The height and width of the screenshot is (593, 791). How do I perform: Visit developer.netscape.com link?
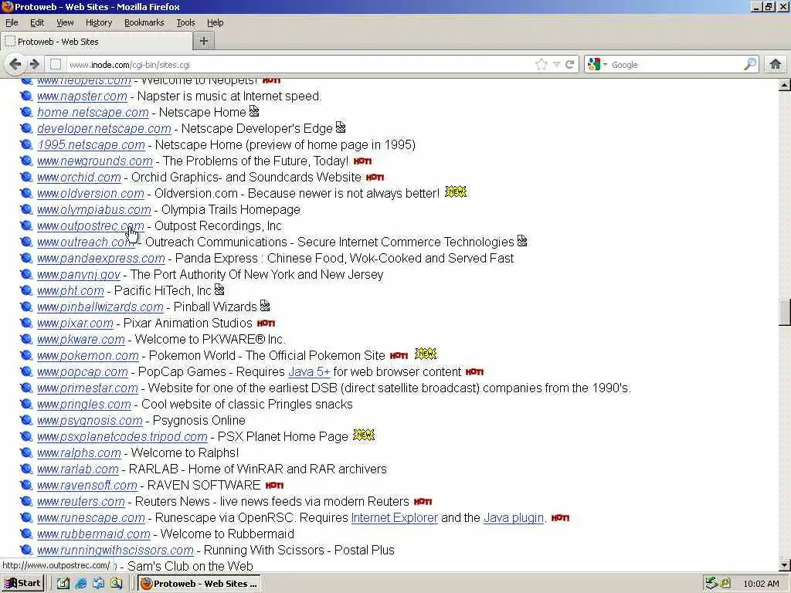click(x=104, y=129)
